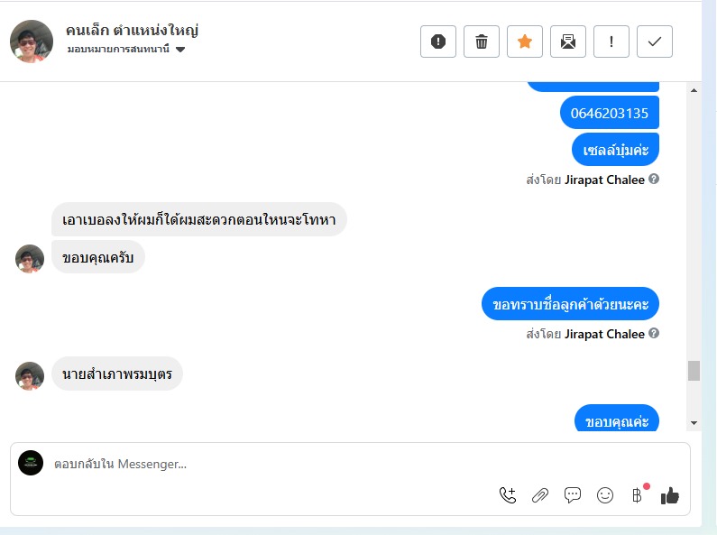Delete conversation with trash icon
Screen dimensions: 717x535
tap(482, 42)
